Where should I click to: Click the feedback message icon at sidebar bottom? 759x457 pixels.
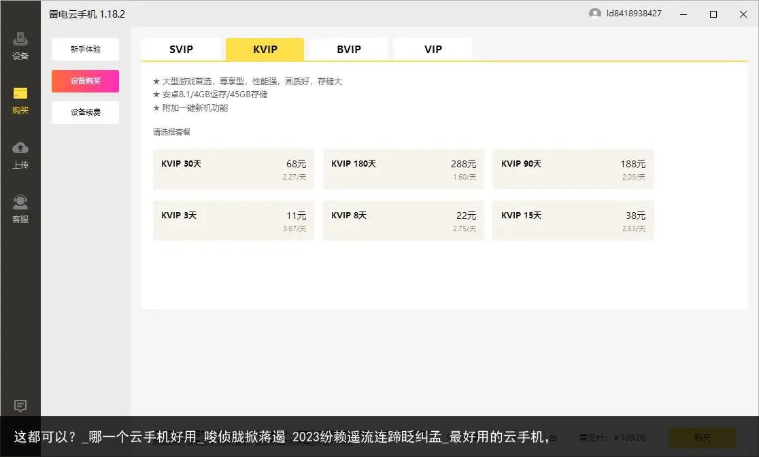[20, 406]
